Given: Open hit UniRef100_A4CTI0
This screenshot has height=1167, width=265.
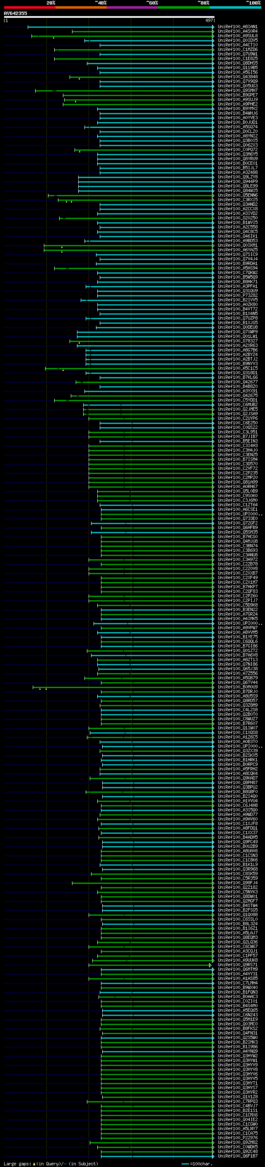Looking at the screenshot, I should point(237,45).
